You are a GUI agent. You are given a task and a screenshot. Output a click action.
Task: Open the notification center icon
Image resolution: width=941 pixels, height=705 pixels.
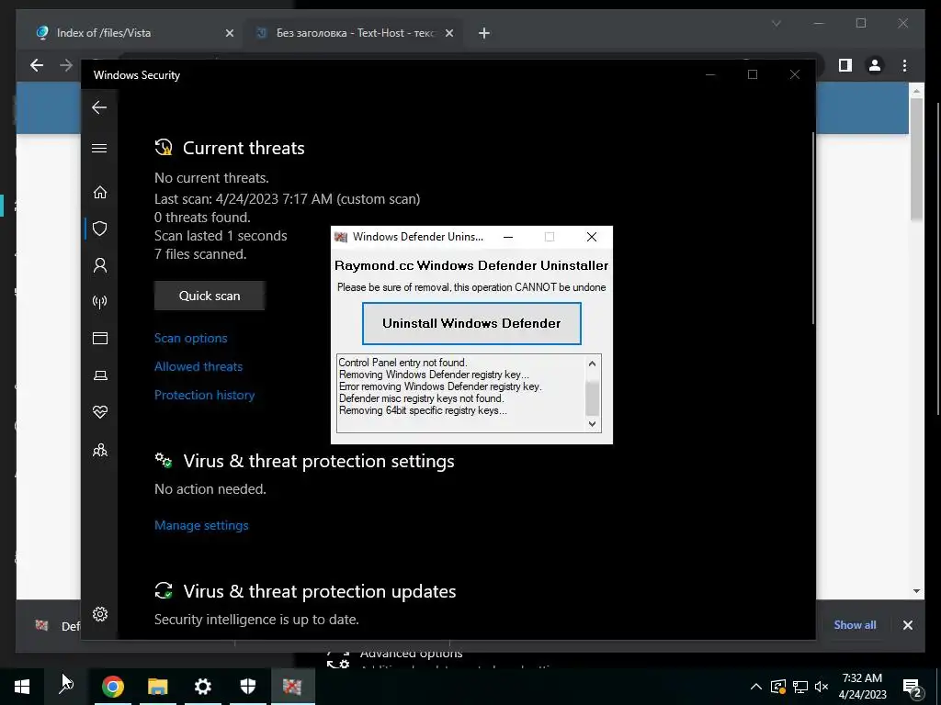point(913,687)
